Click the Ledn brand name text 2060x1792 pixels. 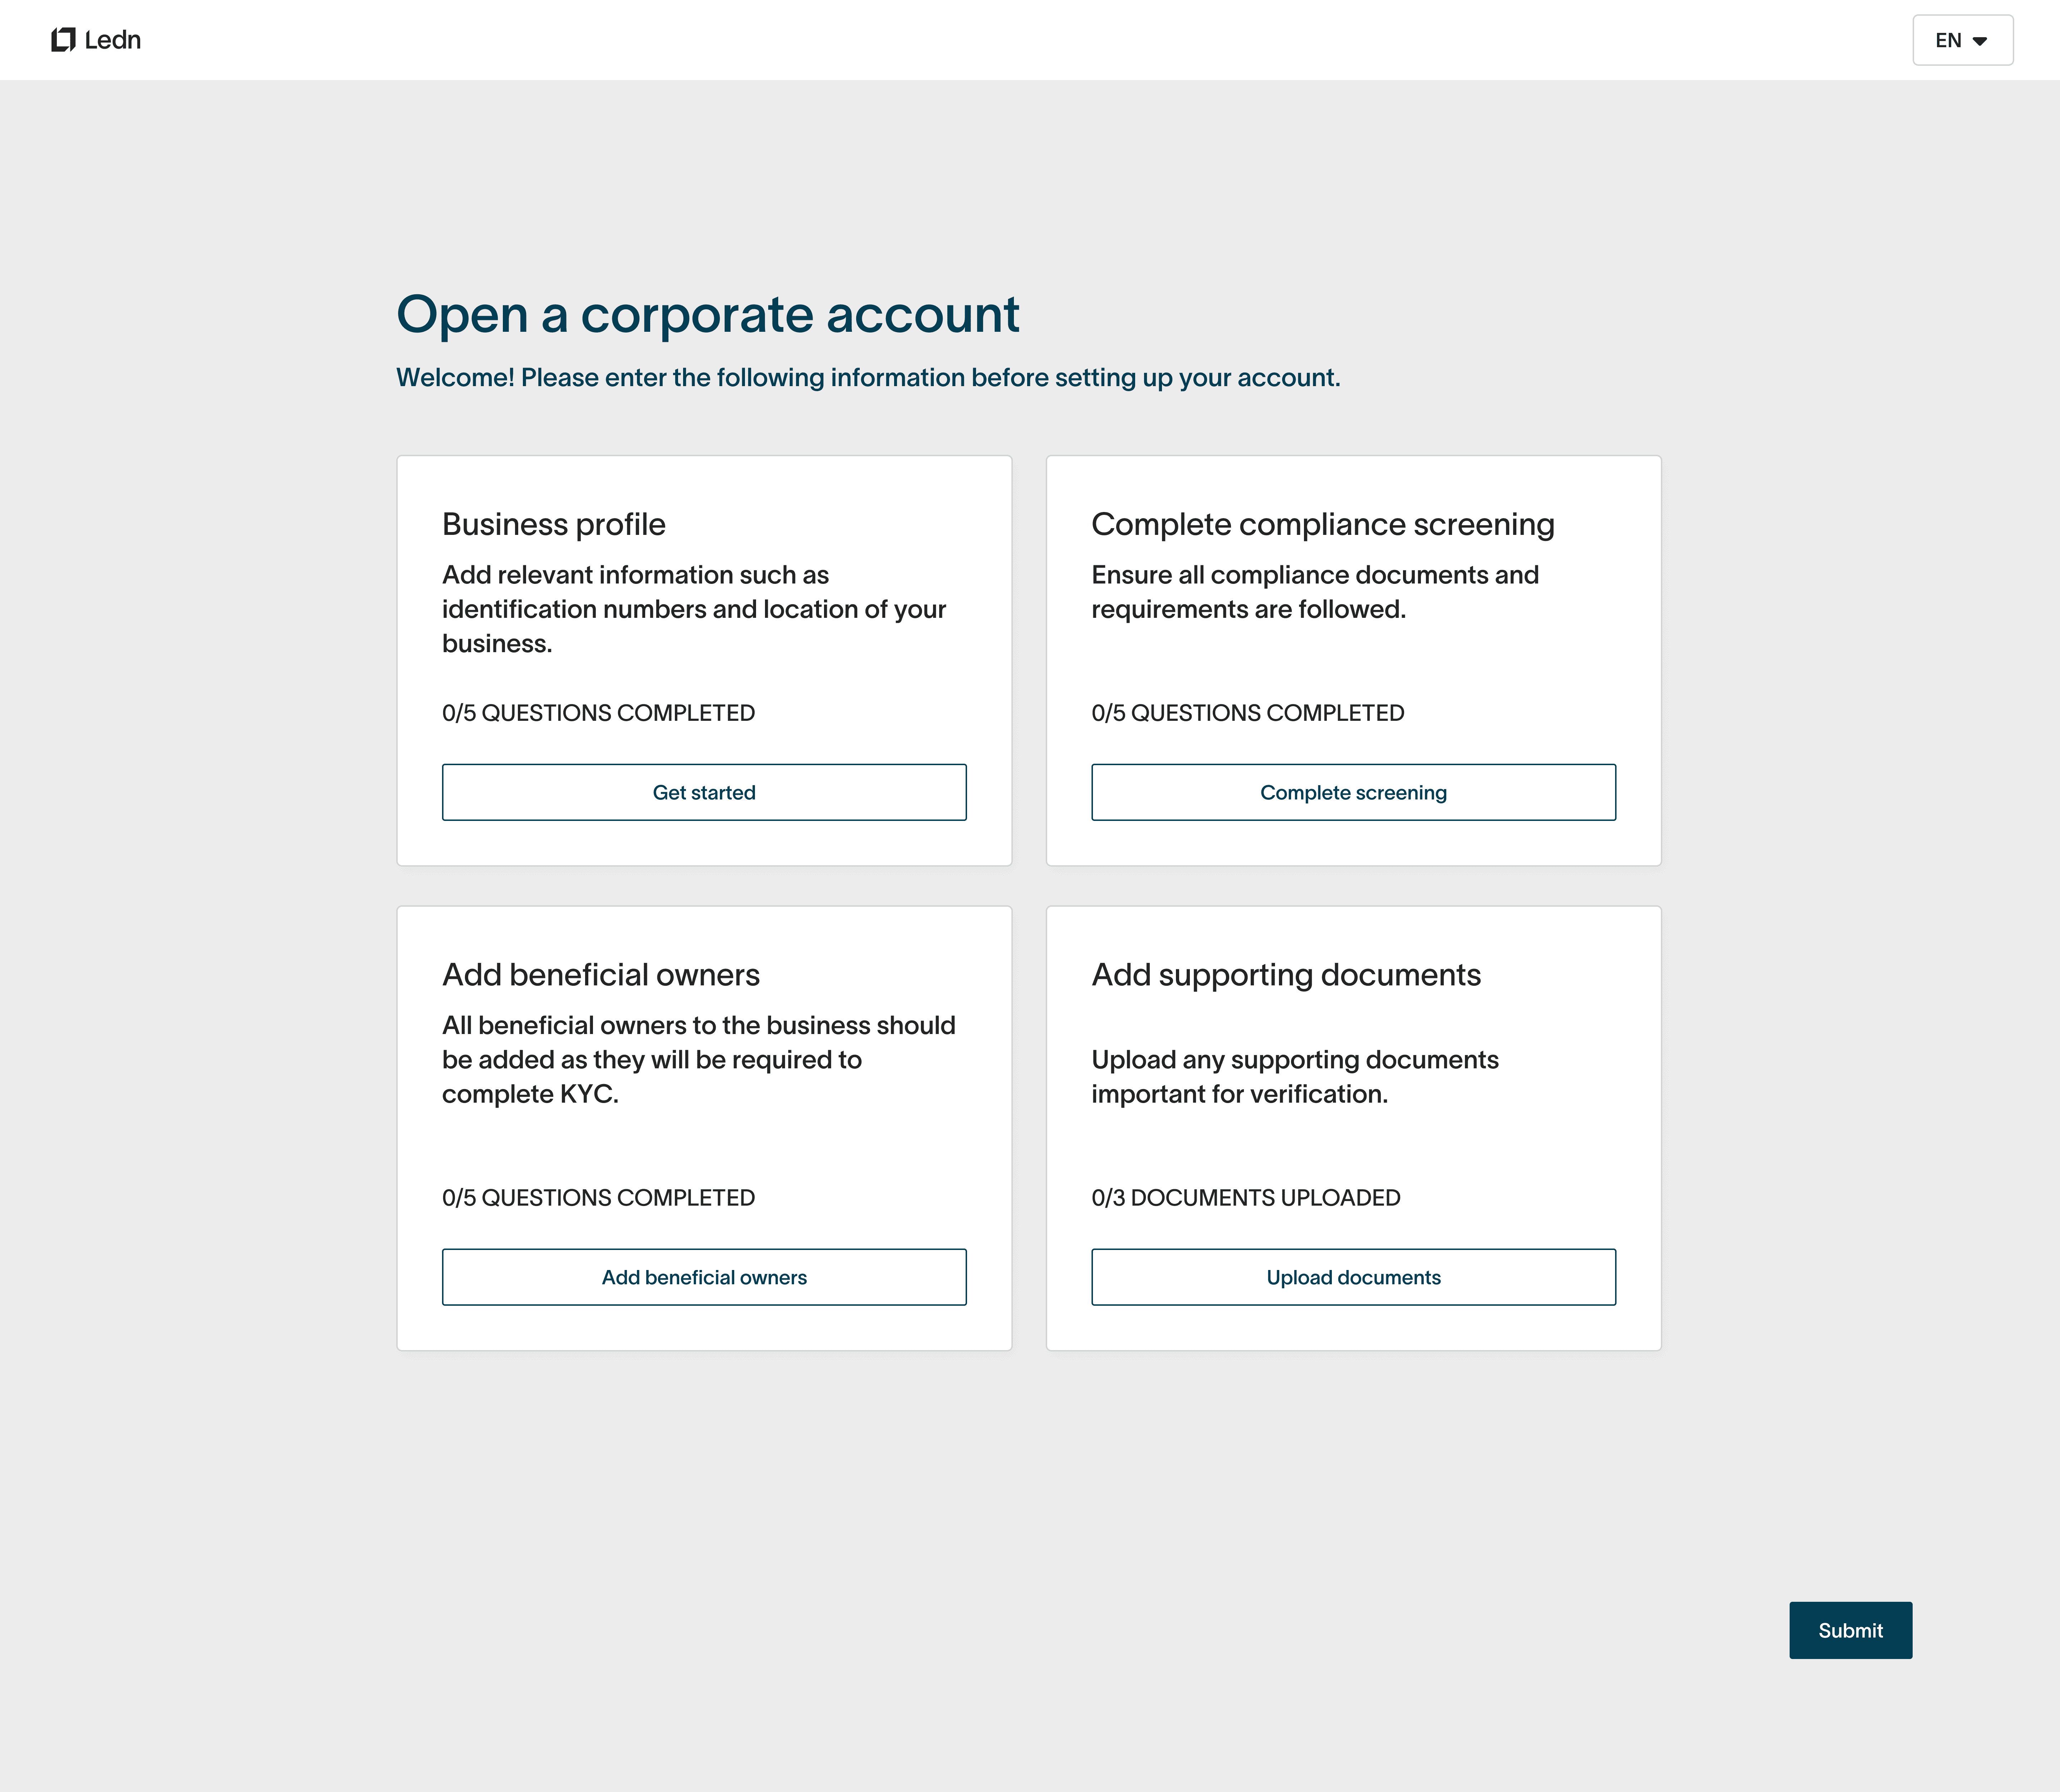(113, 40)
